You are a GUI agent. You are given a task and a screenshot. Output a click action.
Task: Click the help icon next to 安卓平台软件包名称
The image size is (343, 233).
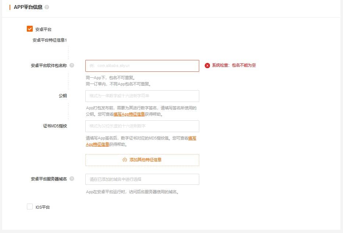click(x=72, y=65)
